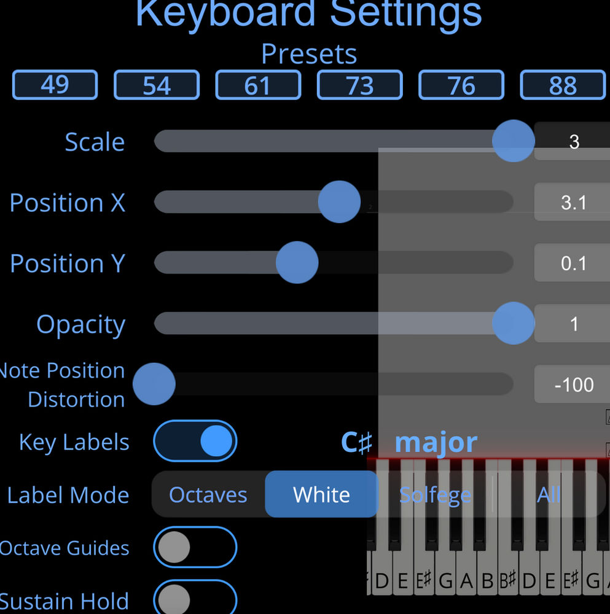Select the 54-key preset

tap(157, 85)
